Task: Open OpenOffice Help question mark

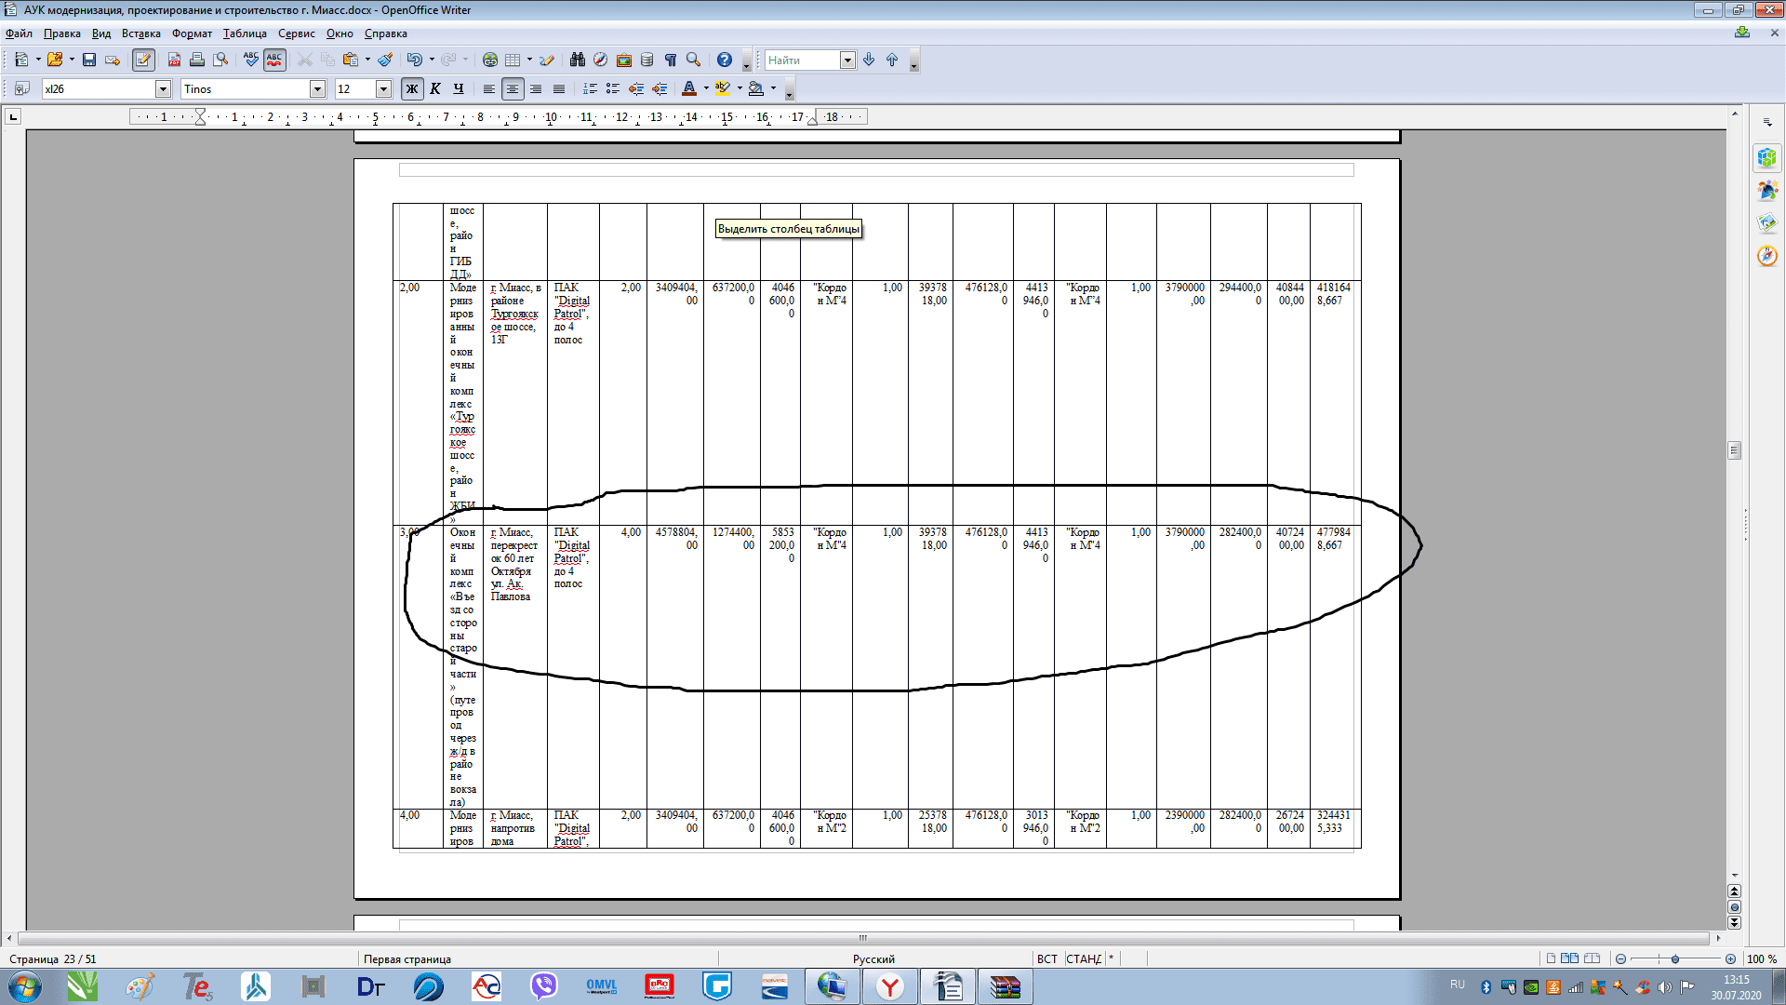Action: [725, 60]
